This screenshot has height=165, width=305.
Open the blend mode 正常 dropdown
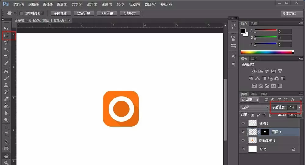pos(255,107)
